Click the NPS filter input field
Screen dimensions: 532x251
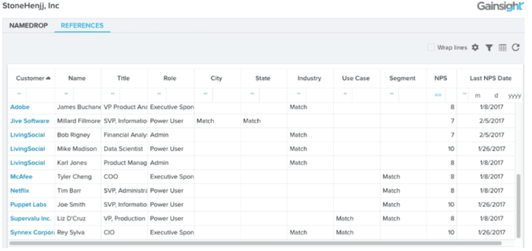pos(451,95)
